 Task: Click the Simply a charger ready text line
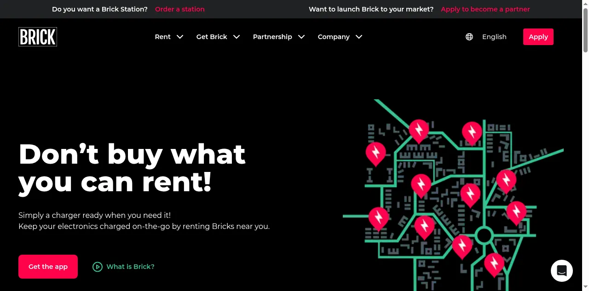point(94,215)
